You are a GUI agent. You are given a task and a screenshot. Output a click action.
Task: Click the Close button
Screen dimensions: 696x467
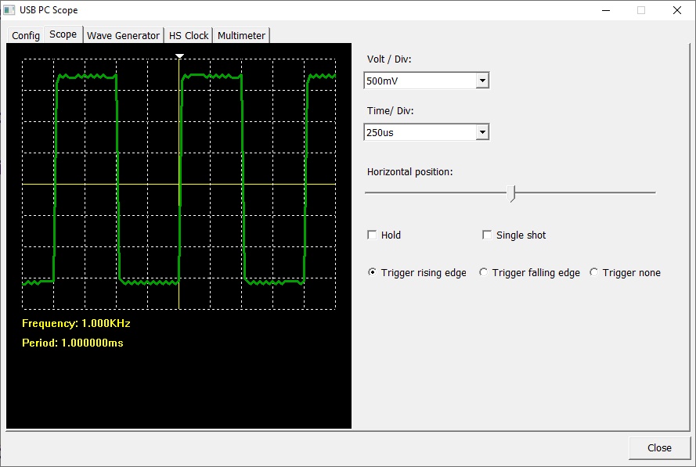(659, 448)
